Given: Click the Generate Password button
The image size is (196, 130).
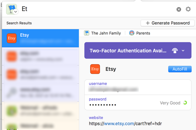Looking at the screenshot, I should (167, 23).
